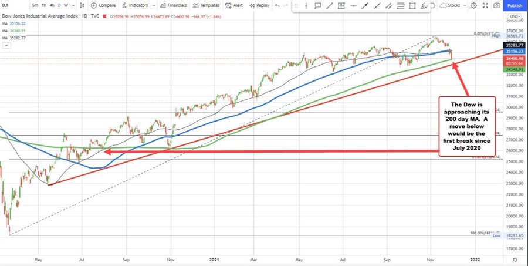Viewport: 528px width, 266px height.
Task: Select the horizontal line tool
Action: click(x=353, y=6)
